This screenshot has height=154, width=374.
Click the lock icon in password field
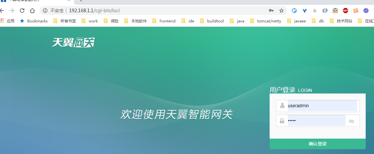pyautogui.click(x=282, y=121)
